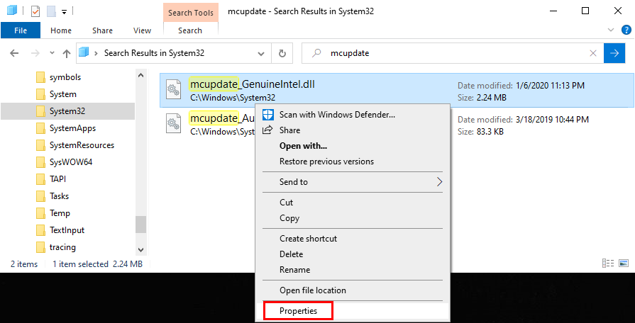Select the Tasks folder in navigation pane

point(59,196)
